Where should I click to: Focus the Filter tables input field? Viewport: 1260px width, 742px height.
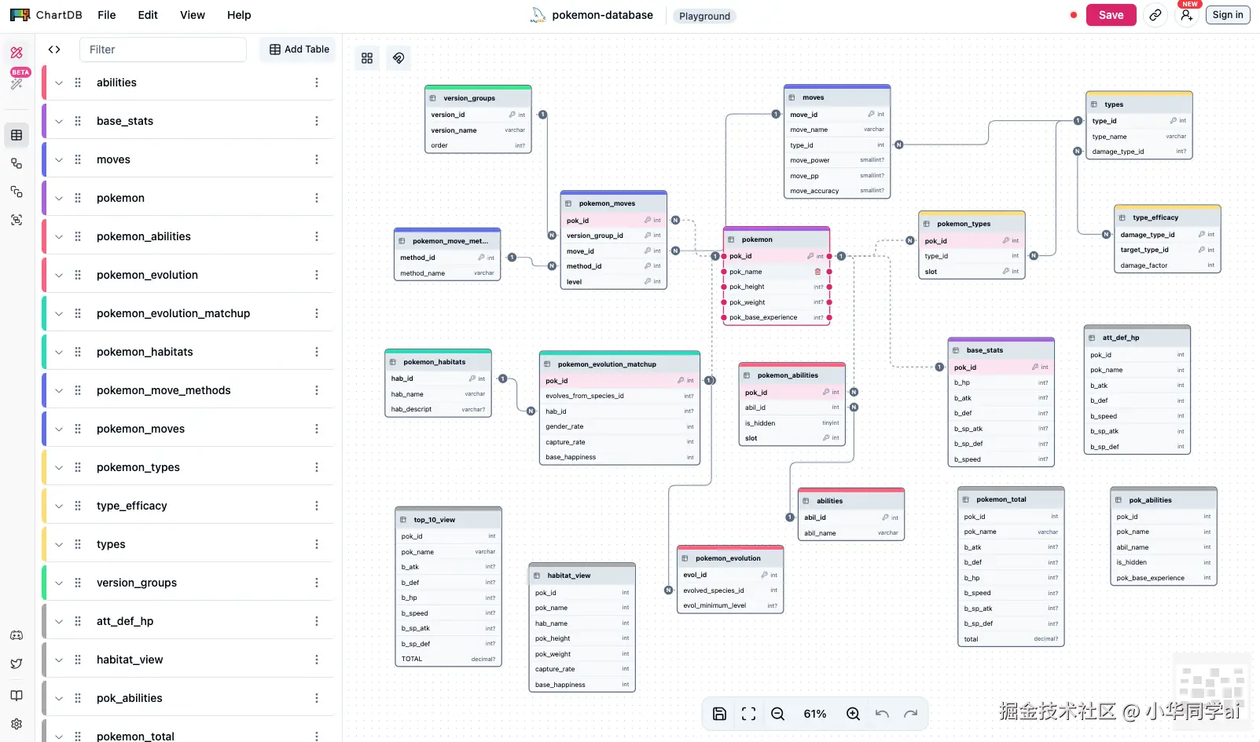(x=163, y=49)
